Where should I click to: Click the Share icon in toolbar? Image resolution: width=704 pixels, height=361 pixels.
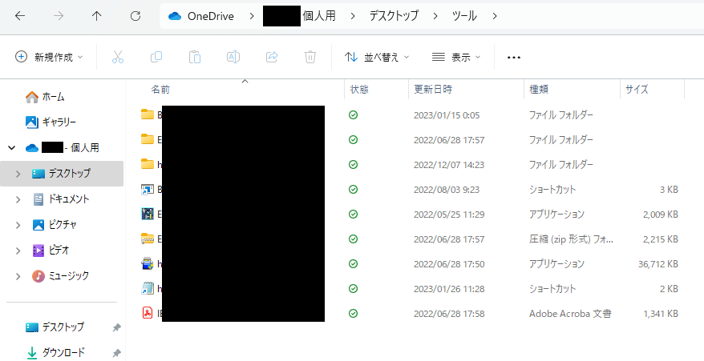coord(272,57)
